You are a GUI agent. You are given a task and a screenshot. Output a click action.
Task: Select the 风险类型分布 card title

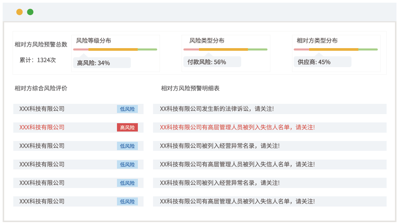[207, 41]
